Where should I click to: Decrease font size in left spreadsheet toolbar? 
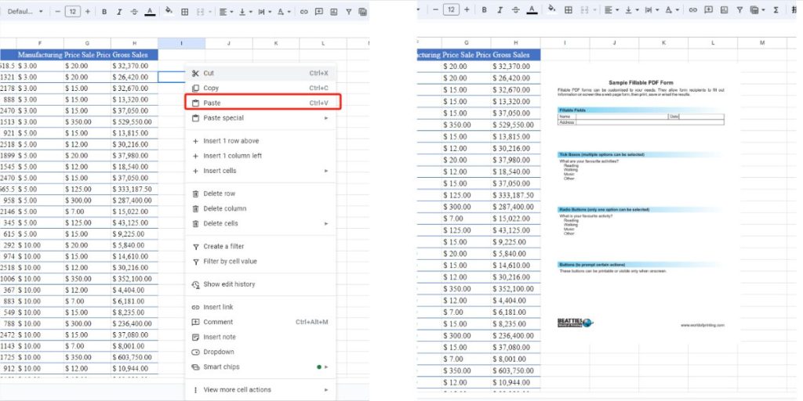click(x=57, y=11)
